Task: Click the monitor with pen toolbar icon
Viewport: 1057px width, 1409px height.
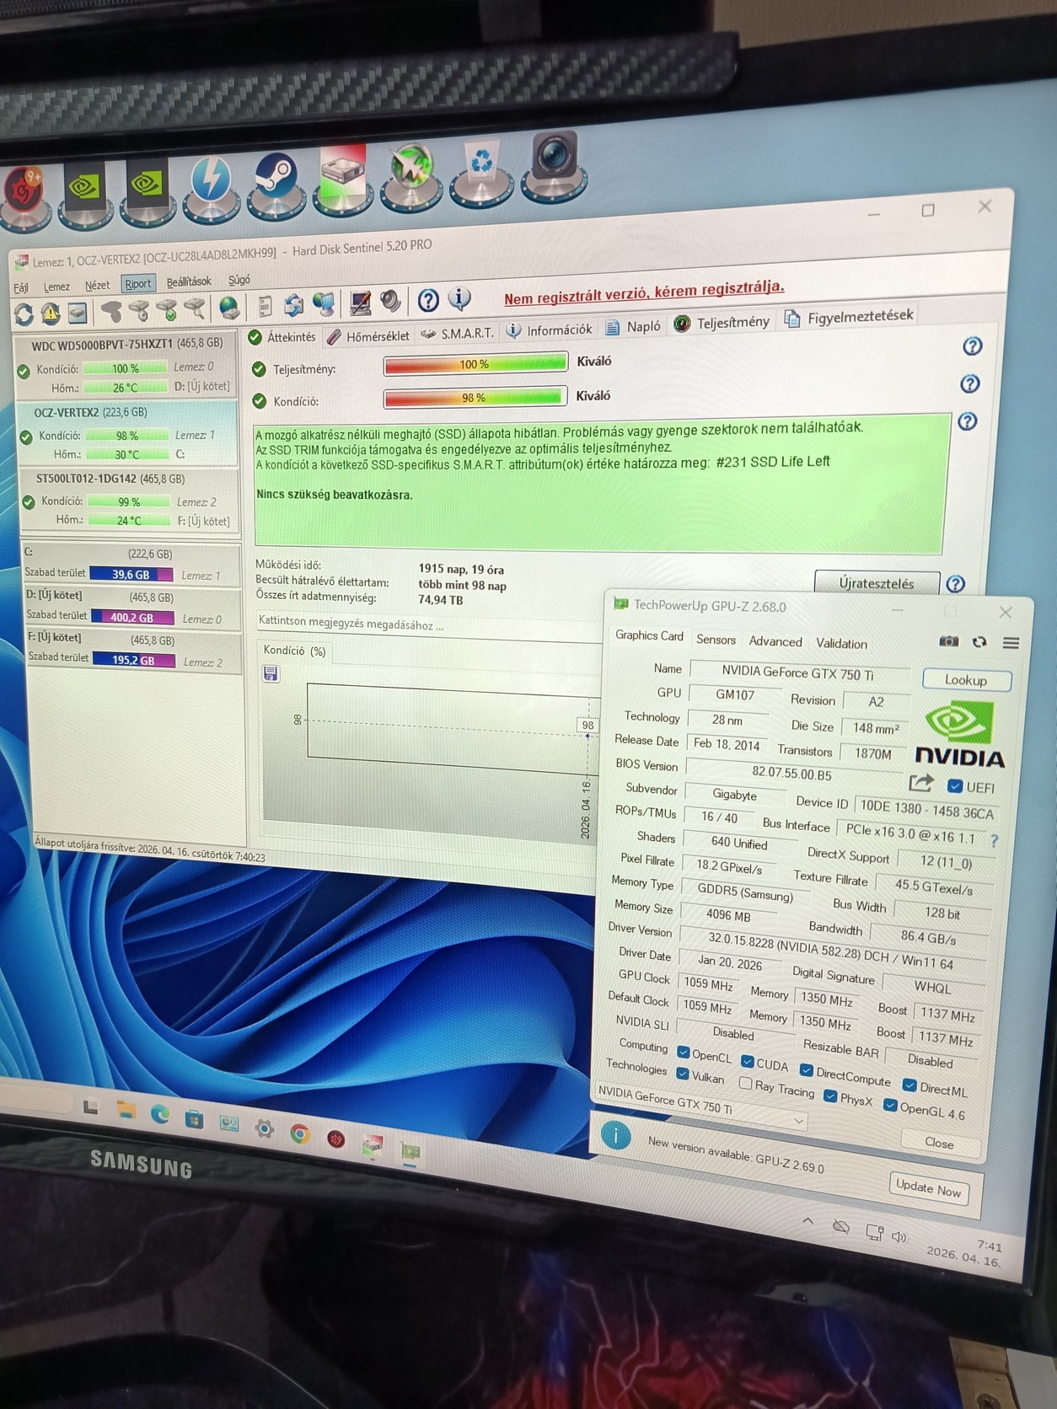Action: point(361,303)
